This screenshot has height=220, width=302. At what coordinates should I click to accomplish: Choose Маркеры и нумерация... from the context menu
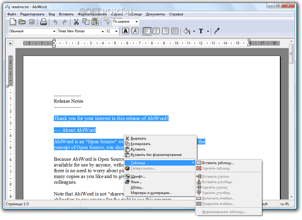point(161,193)
